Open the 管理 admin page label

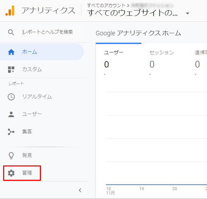click(x=27, y=173)
